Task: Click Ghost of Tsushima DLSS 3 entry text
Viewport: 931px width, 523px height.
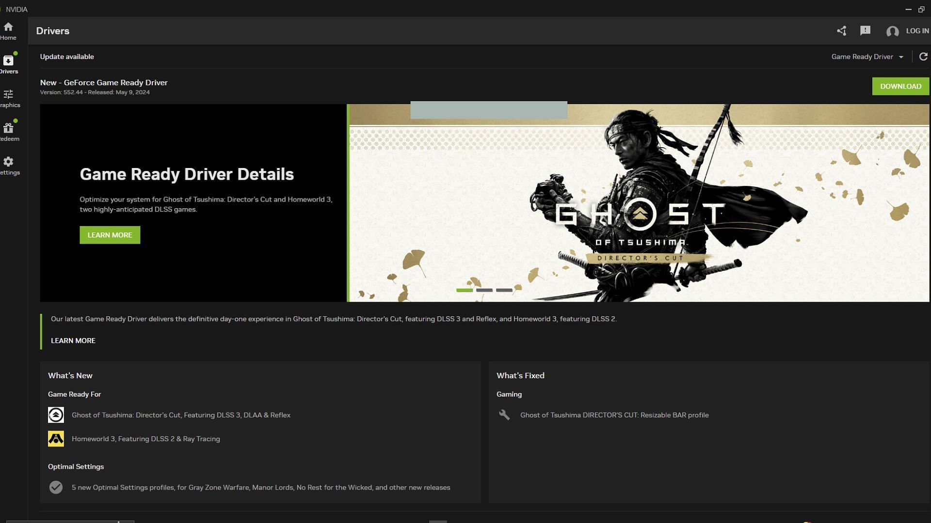Action: point(181,415)
